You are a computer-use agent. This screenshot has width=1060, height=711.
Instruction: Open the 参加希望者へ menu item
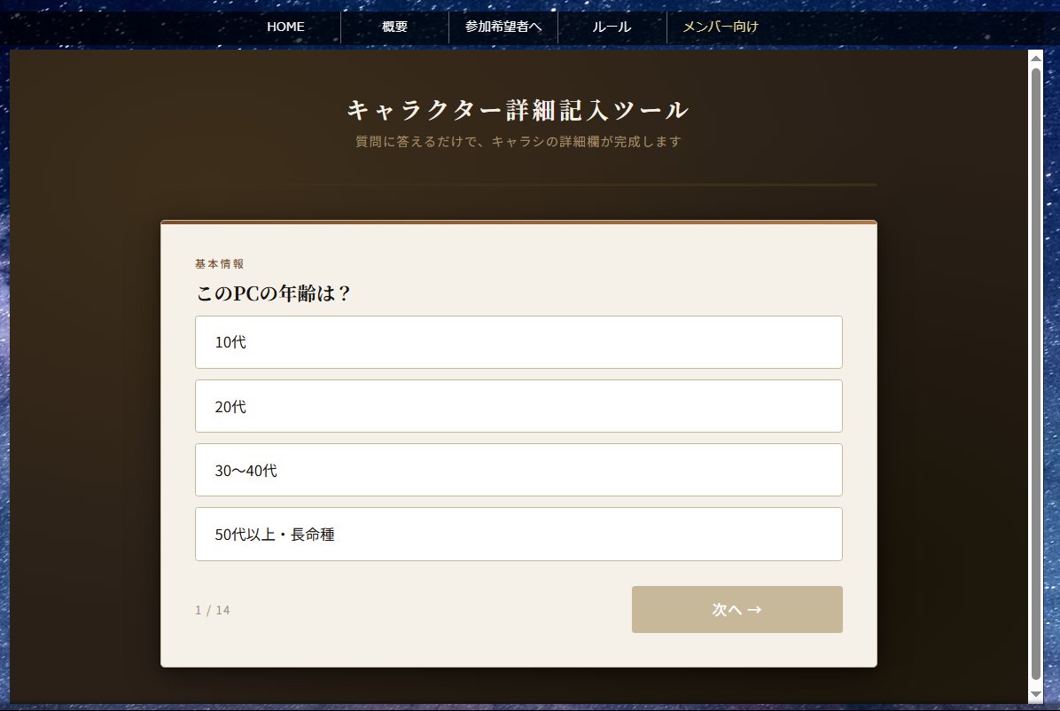pyautogui.click(x=503, y=27)
